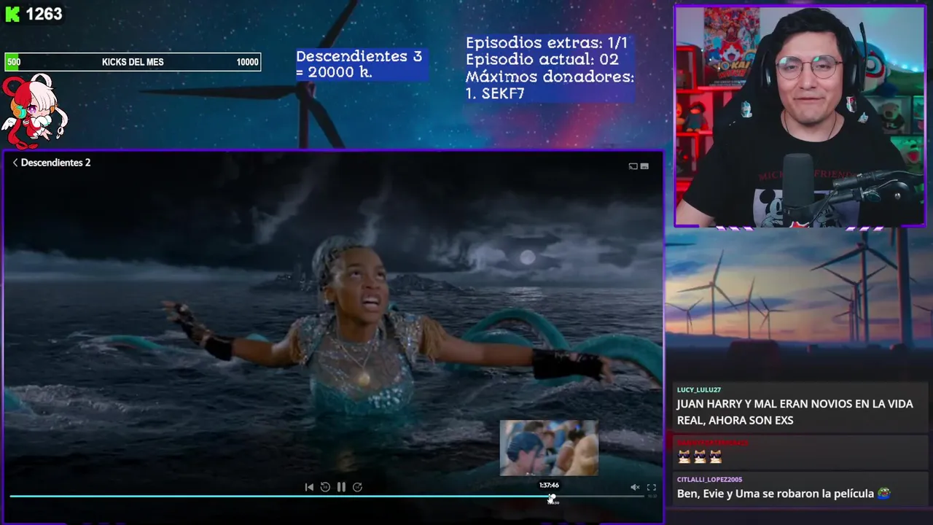Skip forward 10 seconds
This screenshot has height=525, width=933.
pos(357,487)
